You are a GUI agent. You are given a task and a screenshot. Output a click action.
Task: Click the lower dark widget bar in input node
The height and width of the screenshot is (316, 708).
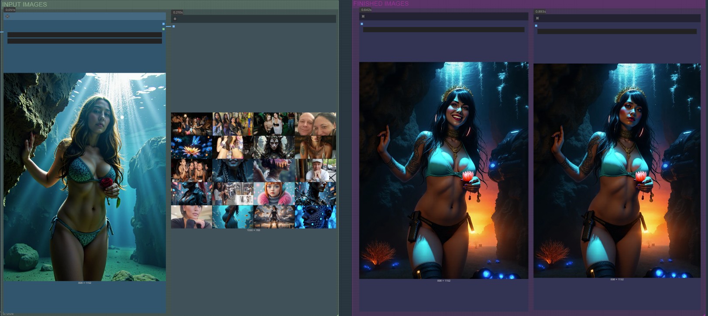pos(84,41)
